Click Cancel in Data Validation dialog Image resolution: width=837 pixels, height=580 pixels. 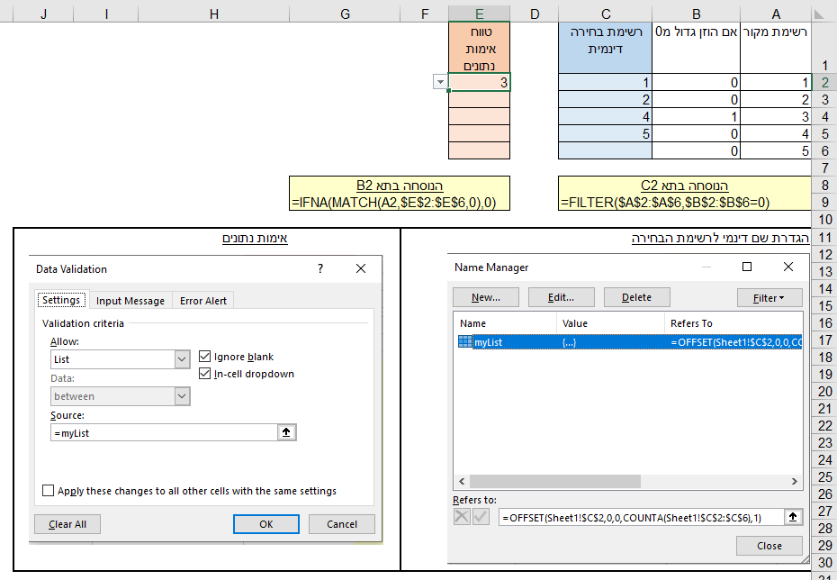coord(342,524)
